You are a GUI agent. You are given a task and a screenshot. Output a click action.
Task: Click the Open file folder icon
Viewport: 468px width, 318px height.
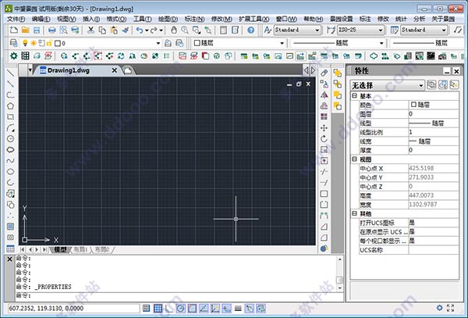pyautogui.click(x=26, y=30)
